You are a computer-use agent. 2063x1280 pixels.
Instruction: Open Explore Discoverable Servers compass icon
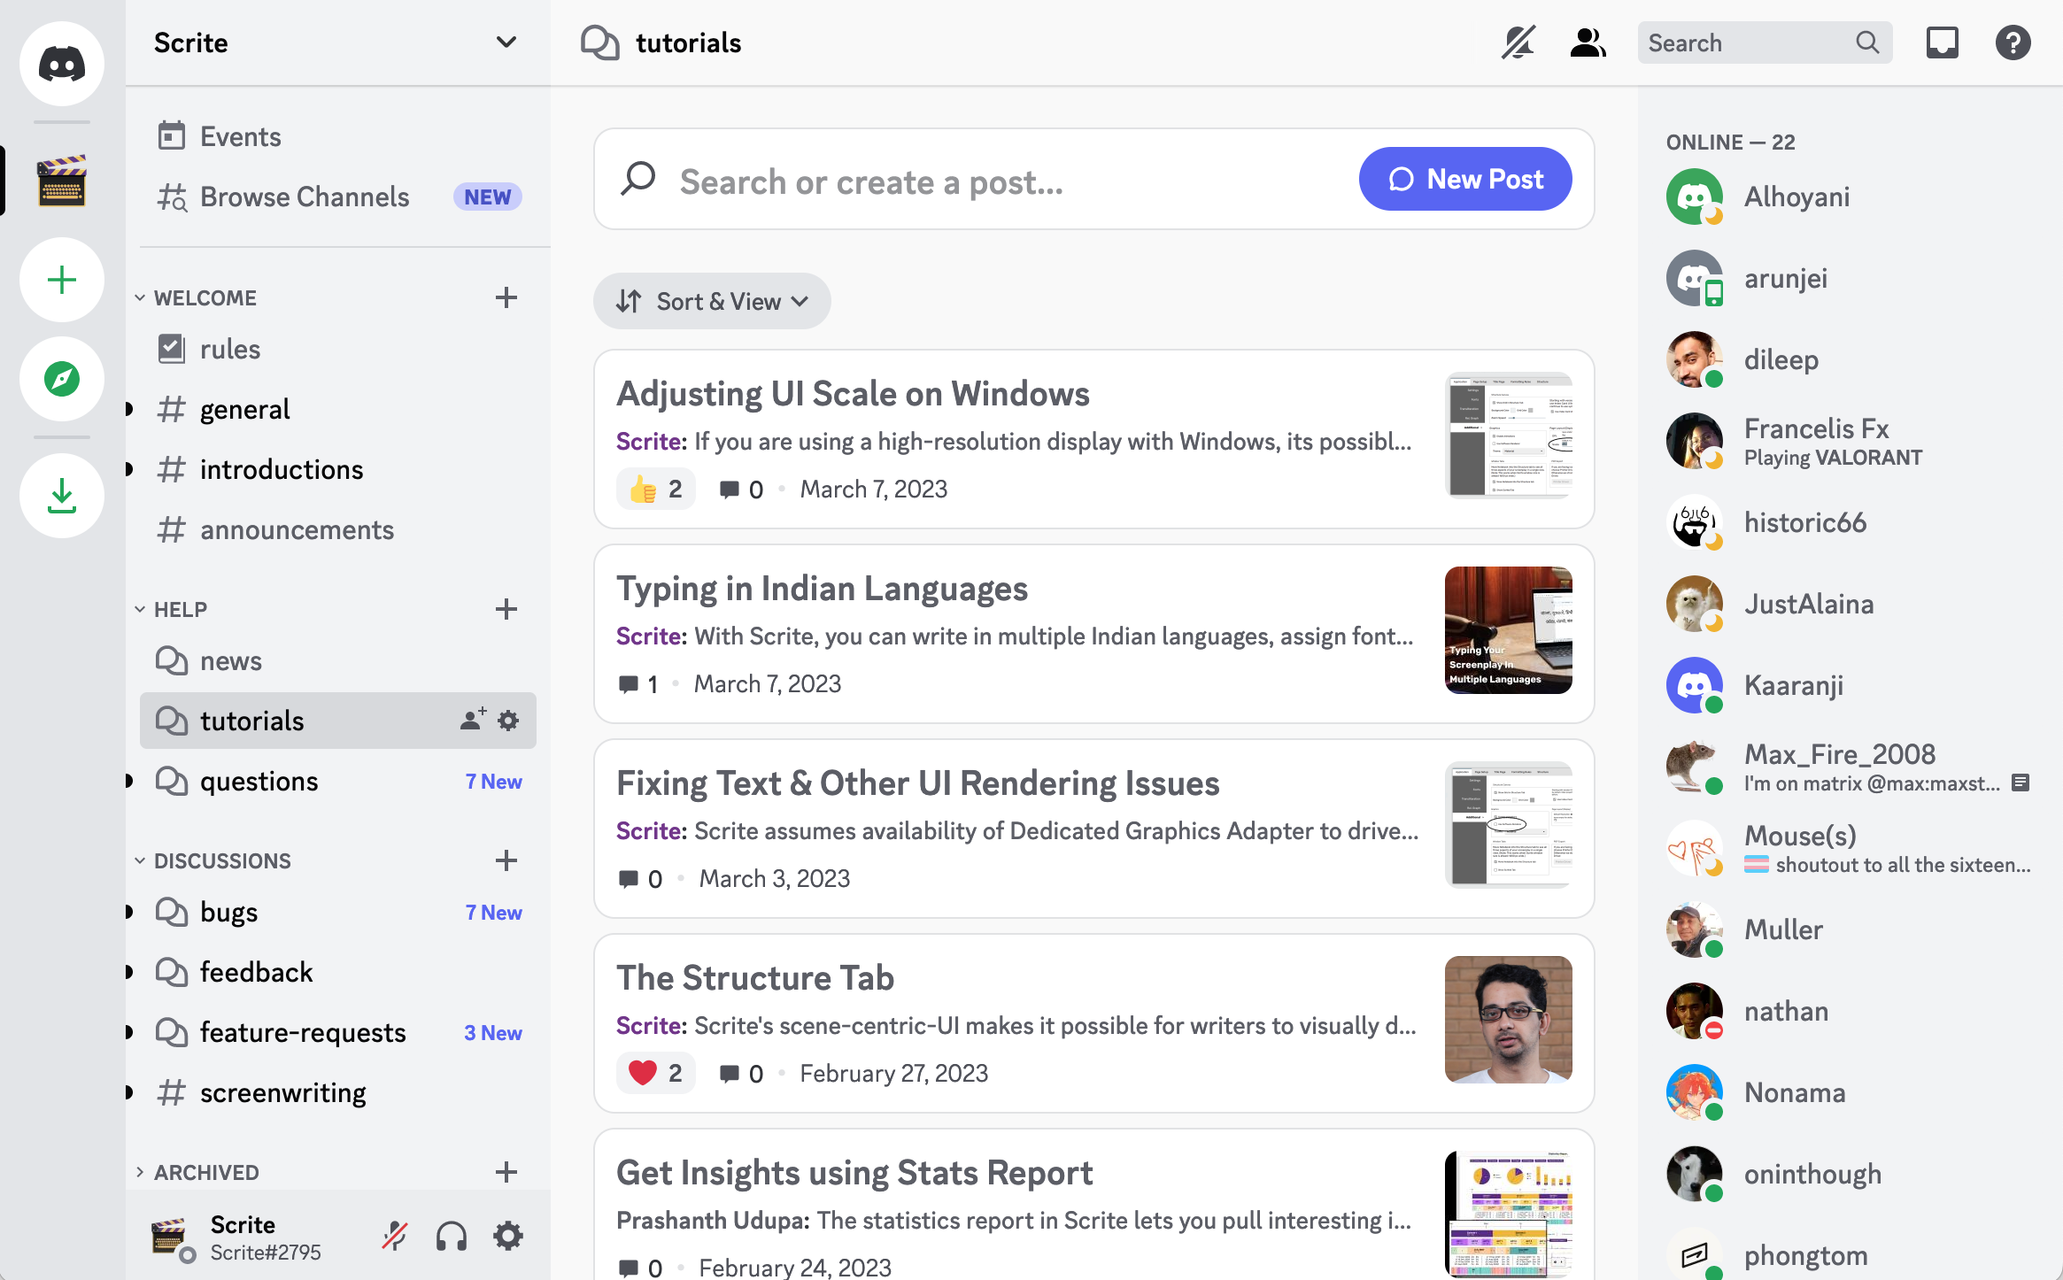(62, 379)
